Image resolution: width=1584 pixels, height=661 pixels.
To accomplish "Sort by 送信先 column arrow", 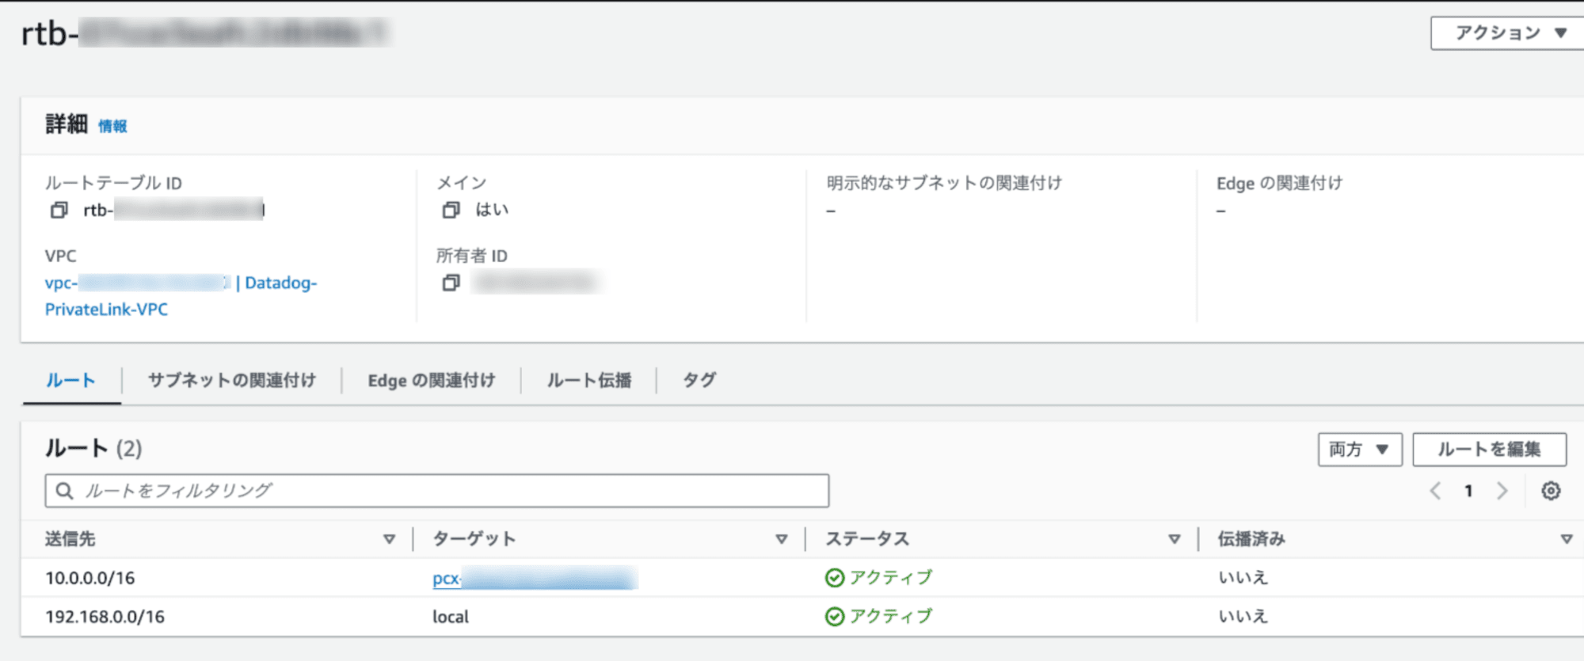I will [x=389, y=539].
